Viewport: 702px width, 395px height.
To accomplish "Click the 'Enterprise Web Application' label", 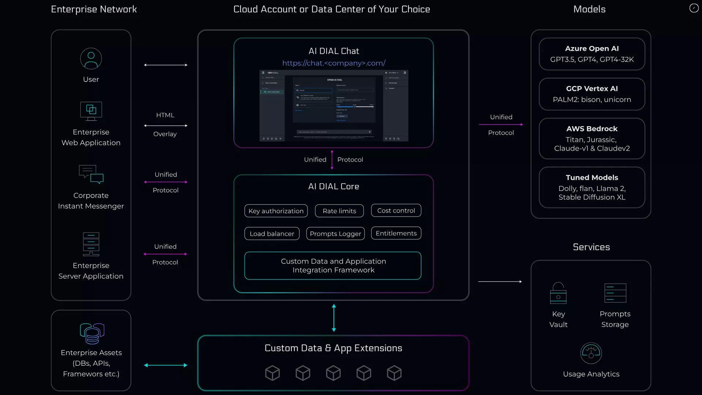I will tap(91, 138).
